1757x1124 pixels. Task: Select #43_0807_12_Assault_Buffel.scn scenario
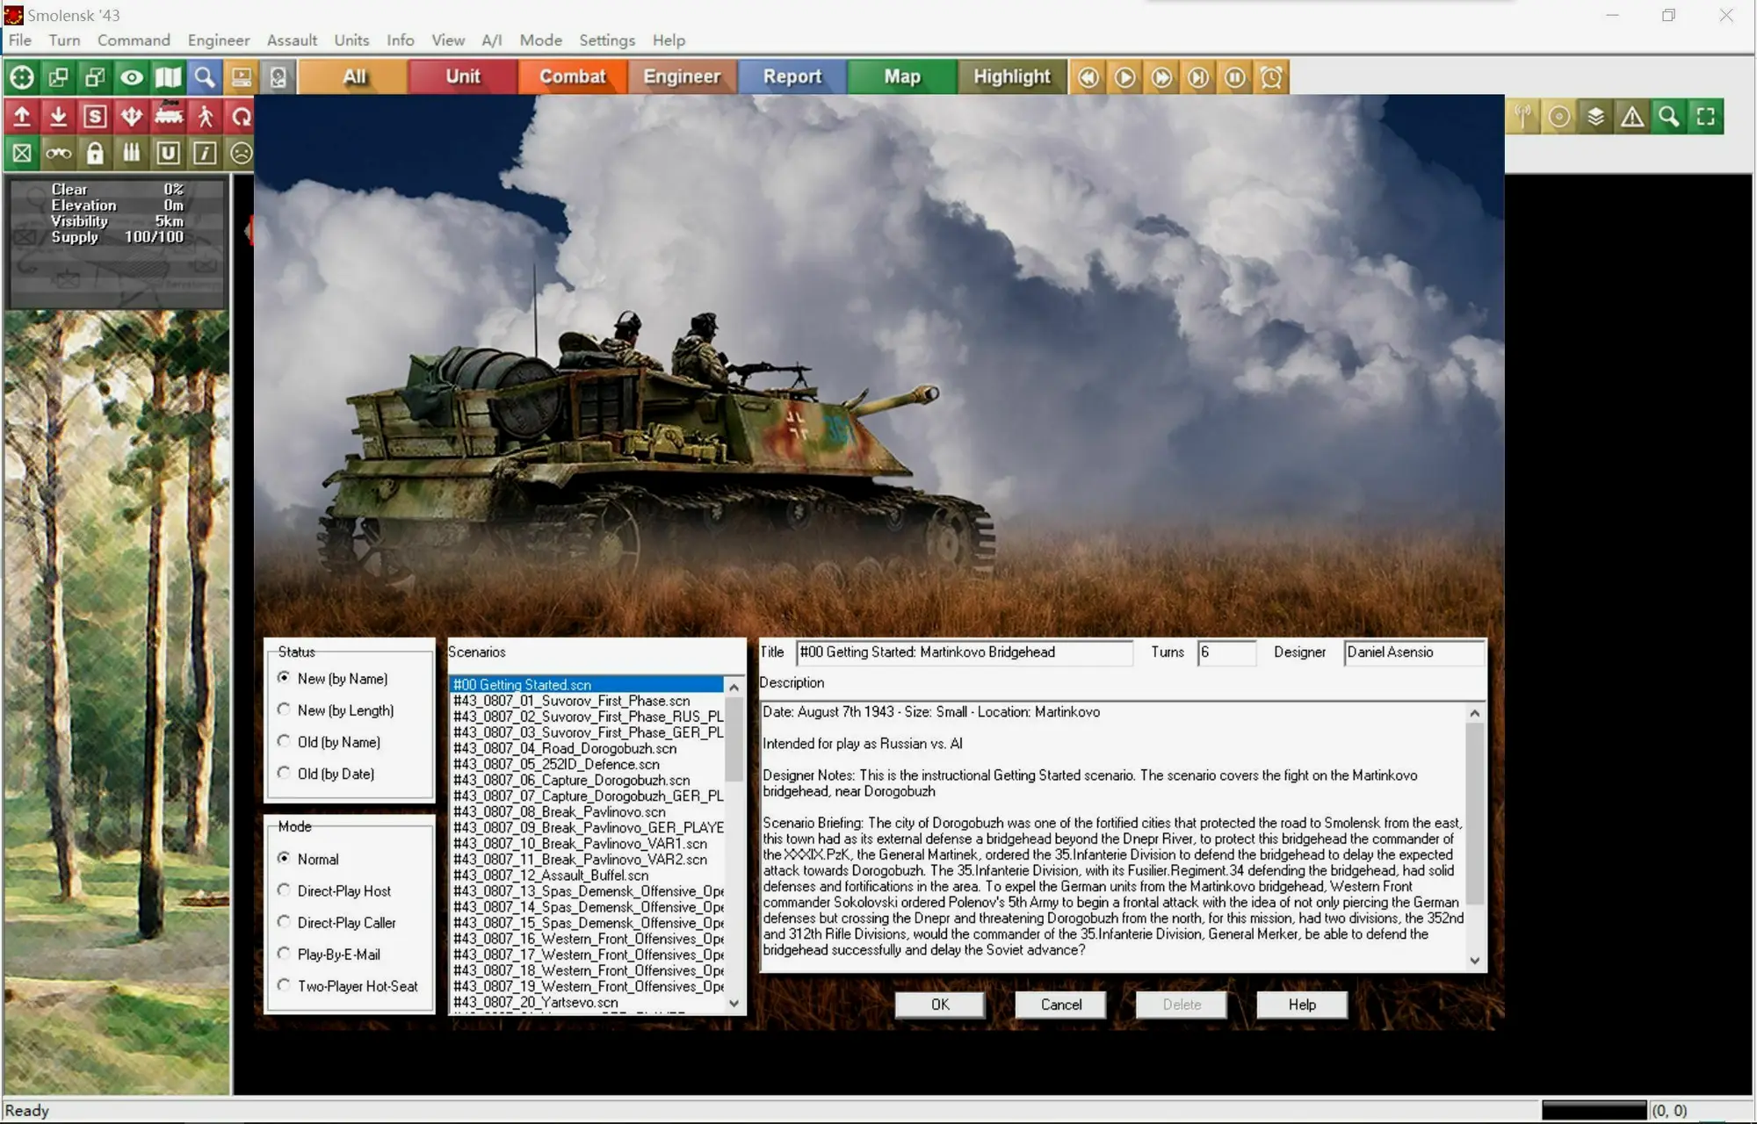588,875
